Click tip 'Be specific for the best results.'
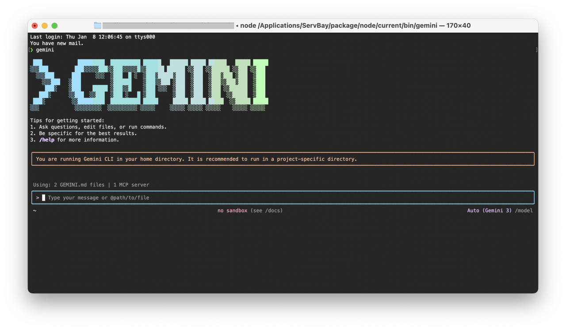This screenshot has height=330, width=566. click(x=88, y=133)
